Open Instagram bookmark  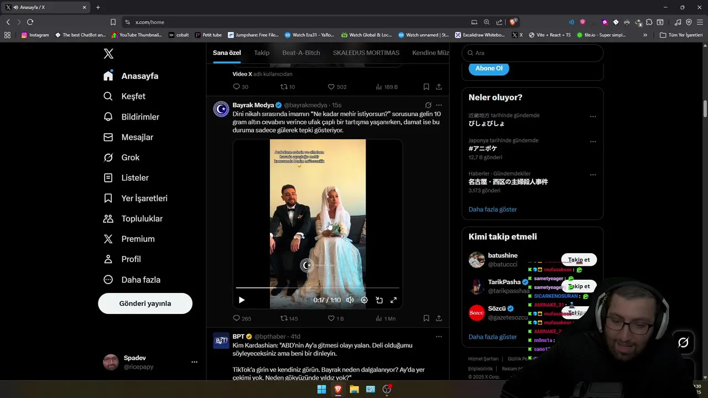tap(35, 35)
